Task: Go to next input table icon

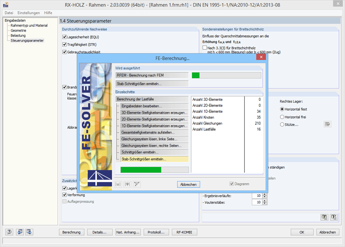Action: click(x=29, y=232)
